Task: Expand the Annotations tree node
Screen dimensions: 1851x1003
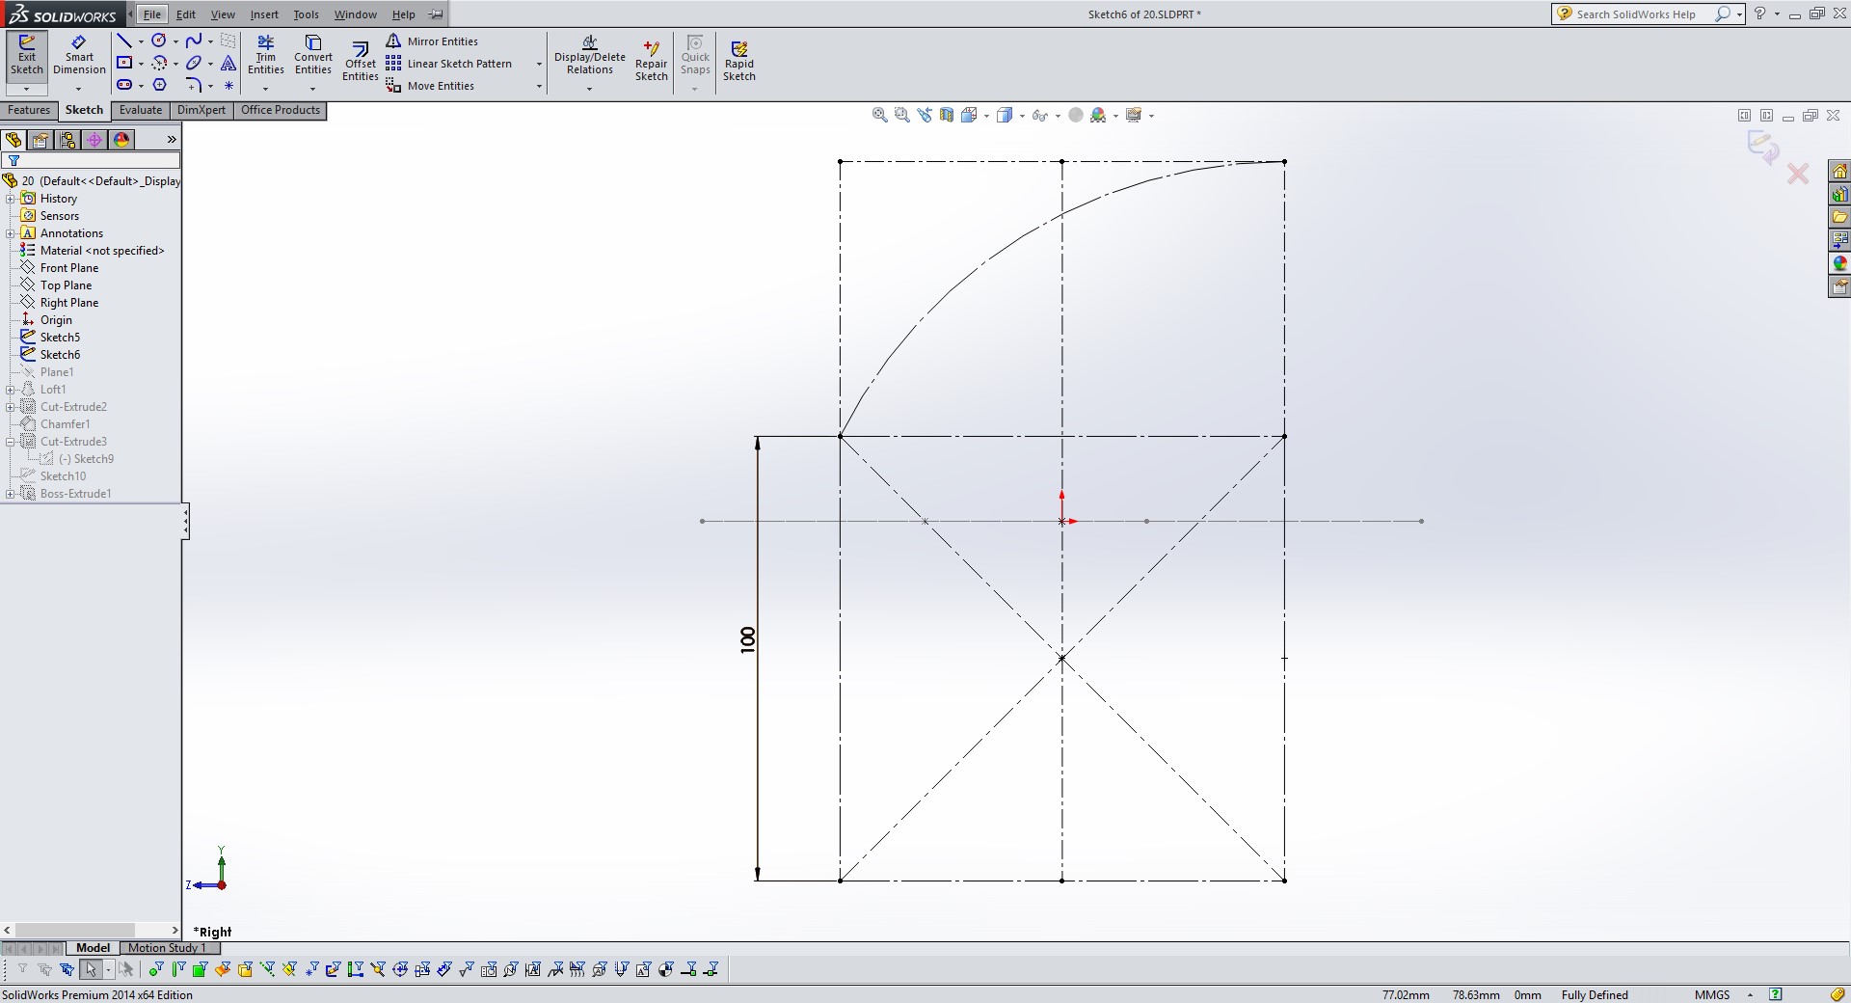Action: point(10,233)
